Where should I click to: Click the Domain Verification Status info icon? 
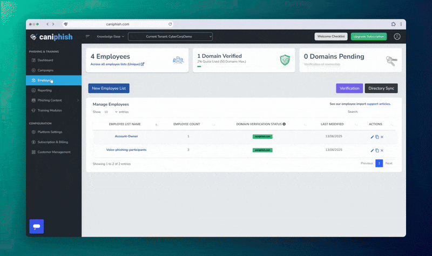(284, 124)
